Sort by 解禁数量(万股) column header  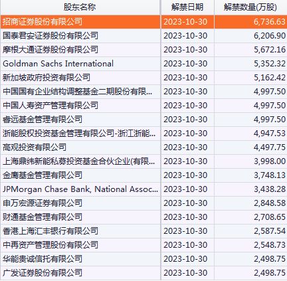[250, 7]
